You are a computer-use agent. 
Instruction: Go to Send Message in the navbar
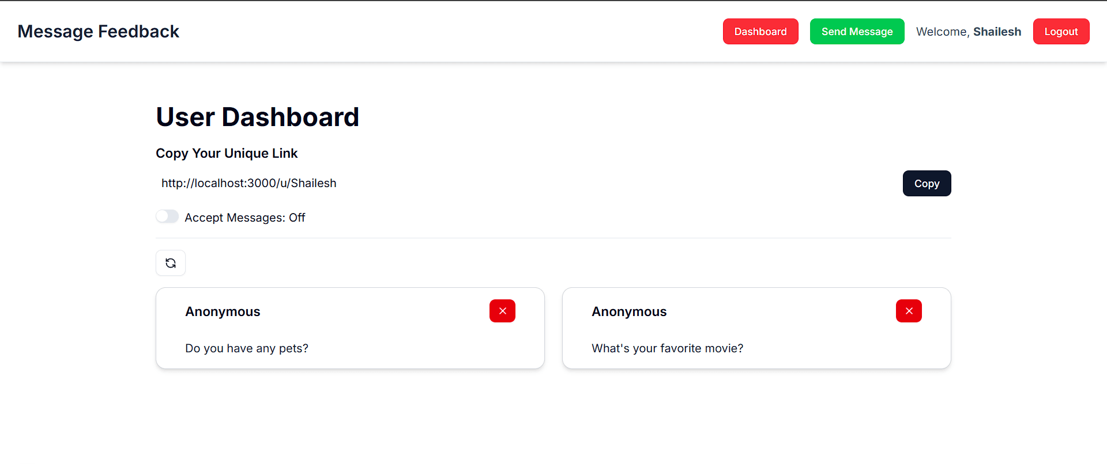tap(857, 31)
